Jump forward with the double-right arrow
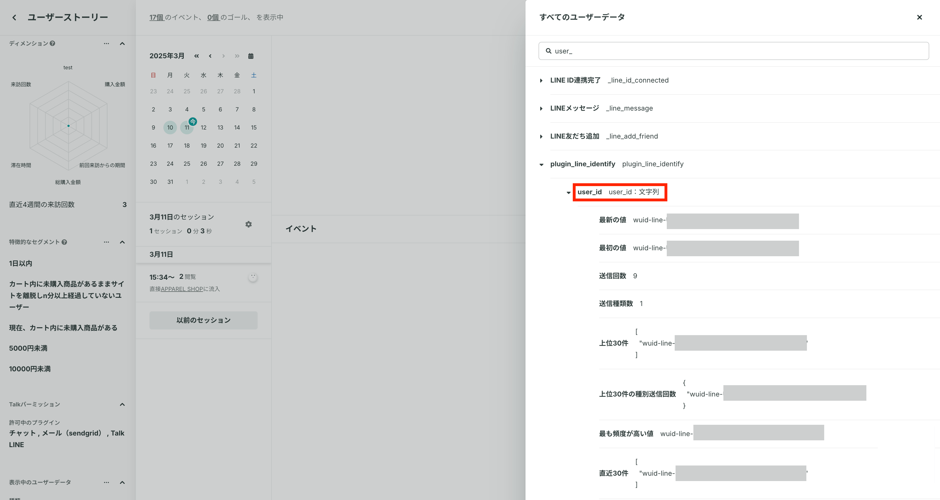The width and height of the screenshot is (940, 500). point(237,56)
